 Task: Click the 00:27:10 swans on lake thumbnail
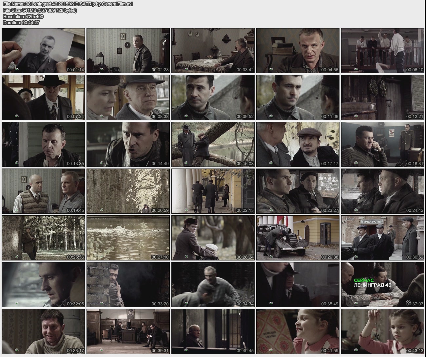pyautogui.click(x=128, y=238)
